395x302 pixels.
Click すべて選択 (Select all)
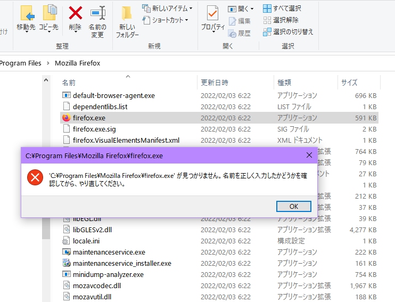click(x=282, y=9)
